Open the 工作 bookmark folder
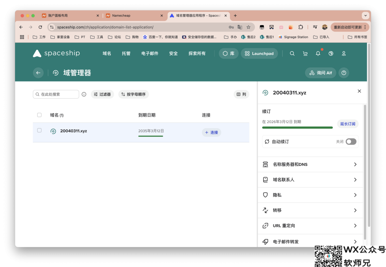 point(39,37)
